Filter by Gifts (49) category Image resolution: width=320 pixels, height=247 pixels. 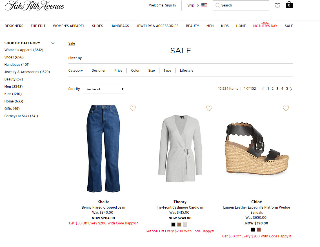(12, 109)
